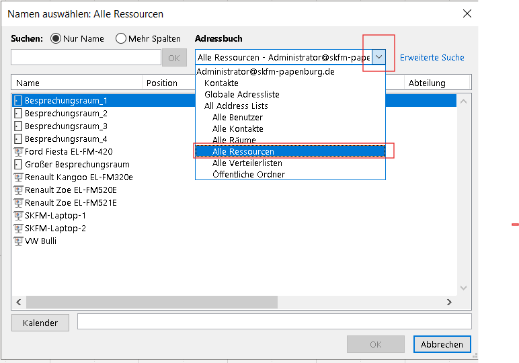Click the icon next to SKFM-Laptop-1

pos(18,216)
